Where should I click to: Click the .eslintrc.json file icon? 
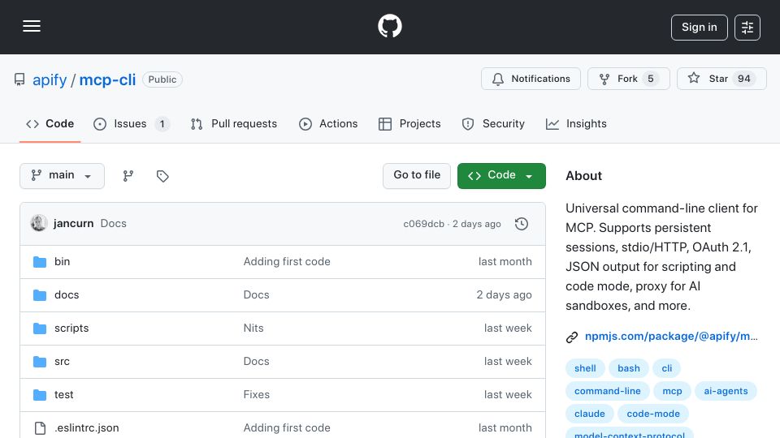point(40,428)
